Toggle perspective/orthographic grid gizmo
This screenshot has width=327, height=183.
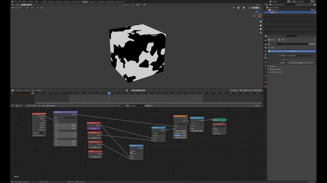(x=261, y=33)
